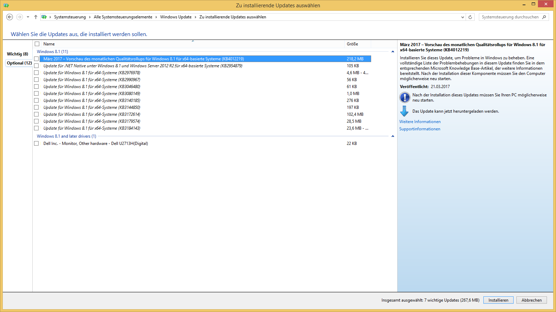Go up one level with the Up arrow

35,17
